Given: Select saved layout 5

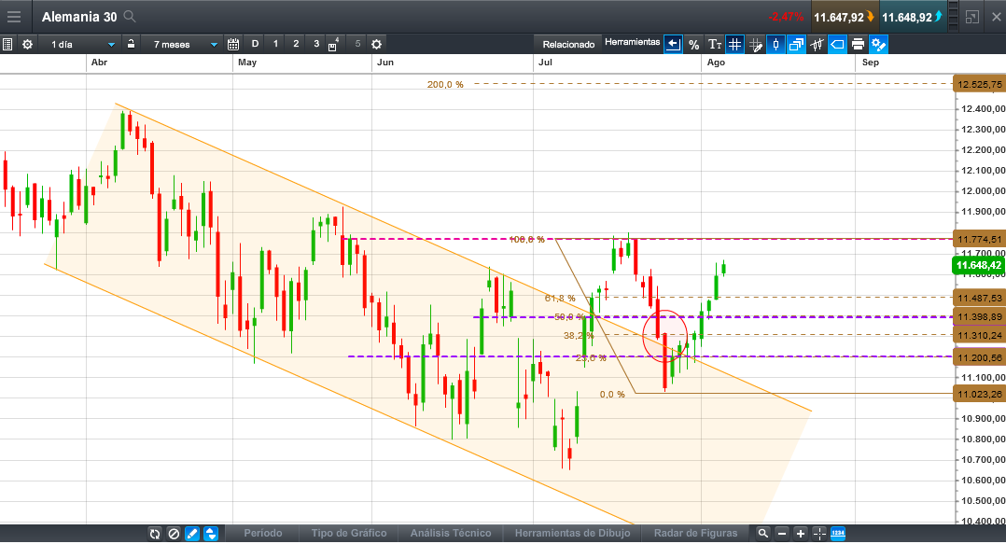Looking at the screenshot, I should (357, 44).
